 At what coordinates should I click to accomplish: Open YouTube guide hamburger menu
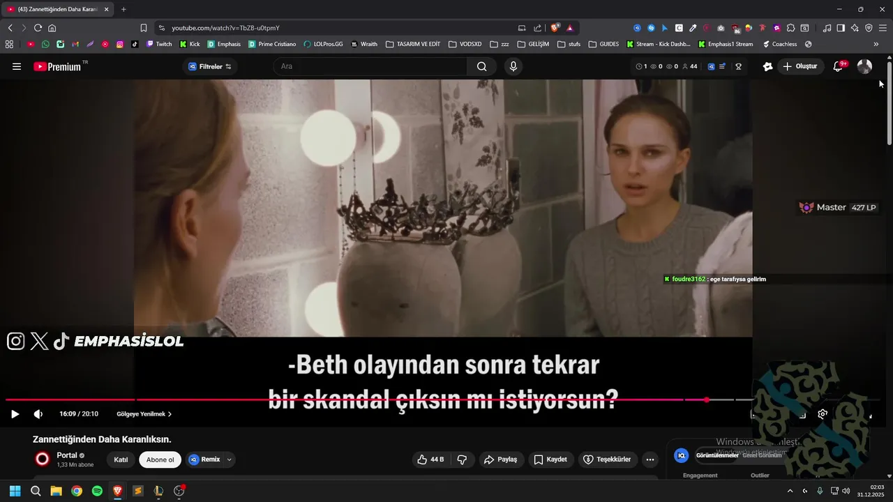[17, 66]
